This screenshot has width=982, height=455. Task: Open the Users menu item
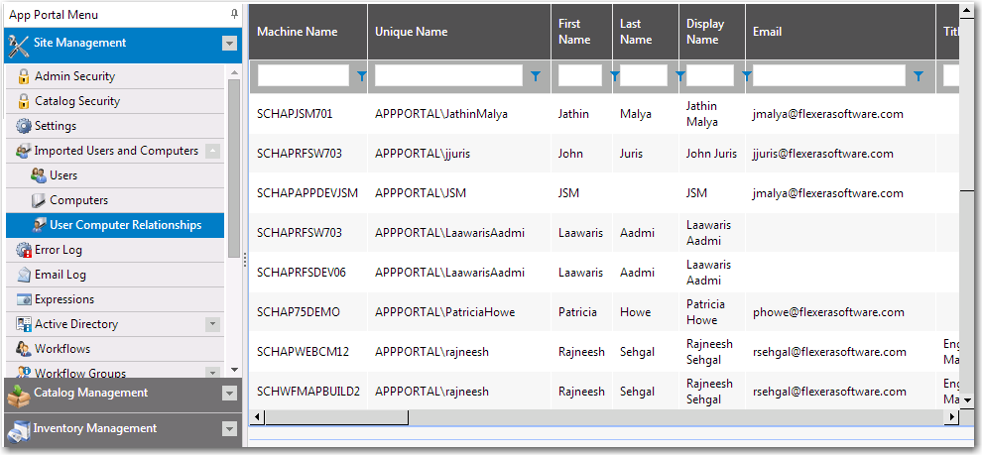63,175
